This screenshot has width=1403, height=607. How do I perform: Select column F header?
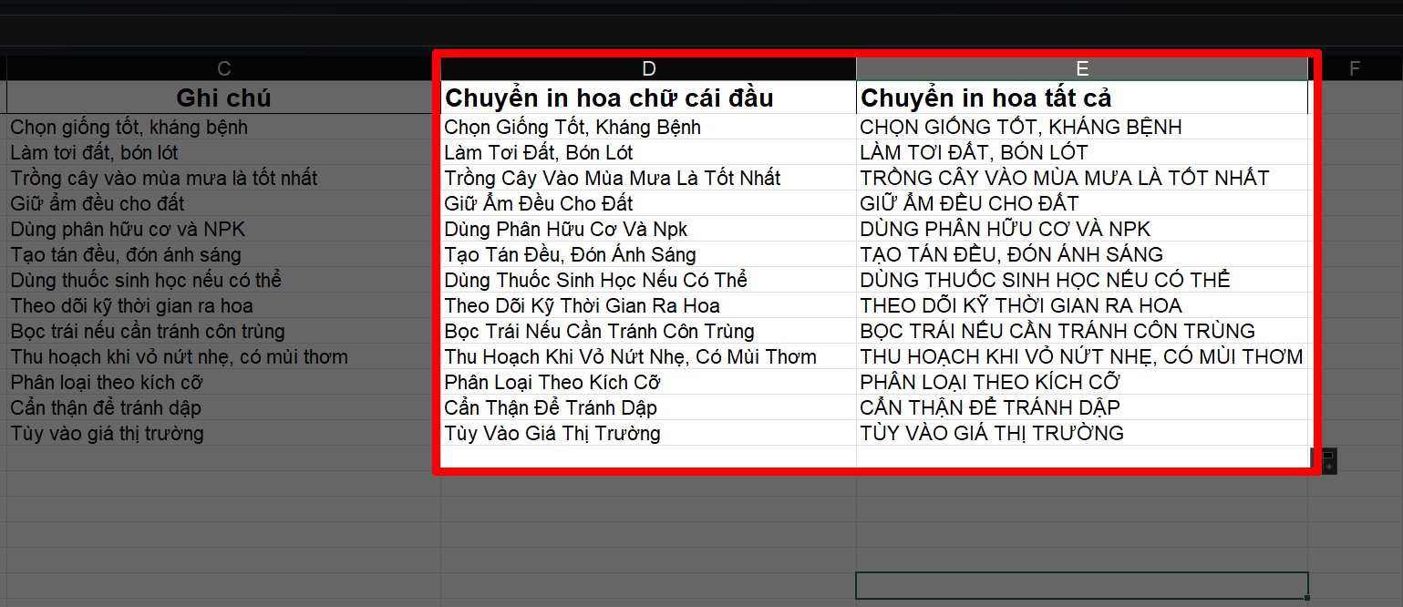click(1355, 68)
